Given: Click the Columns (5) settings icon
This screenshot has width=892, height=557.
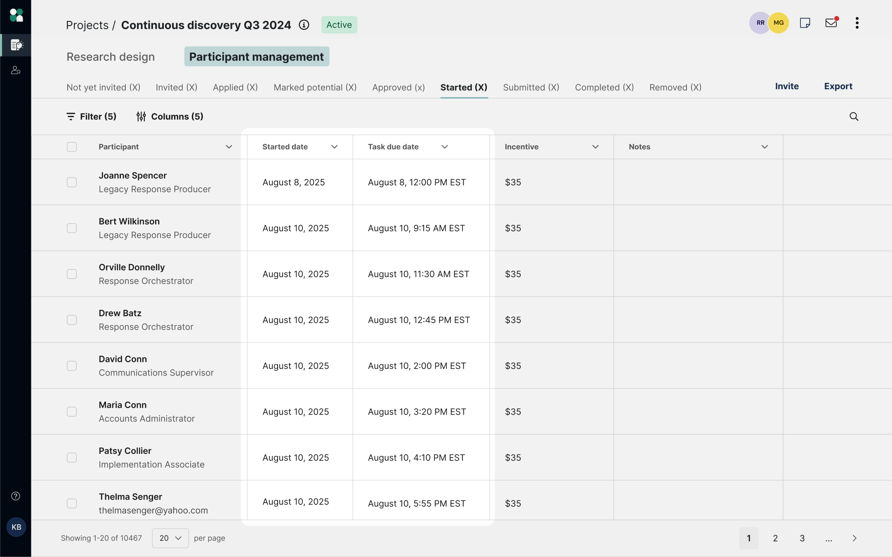Looking at the screenshot, I should (141, 117).
